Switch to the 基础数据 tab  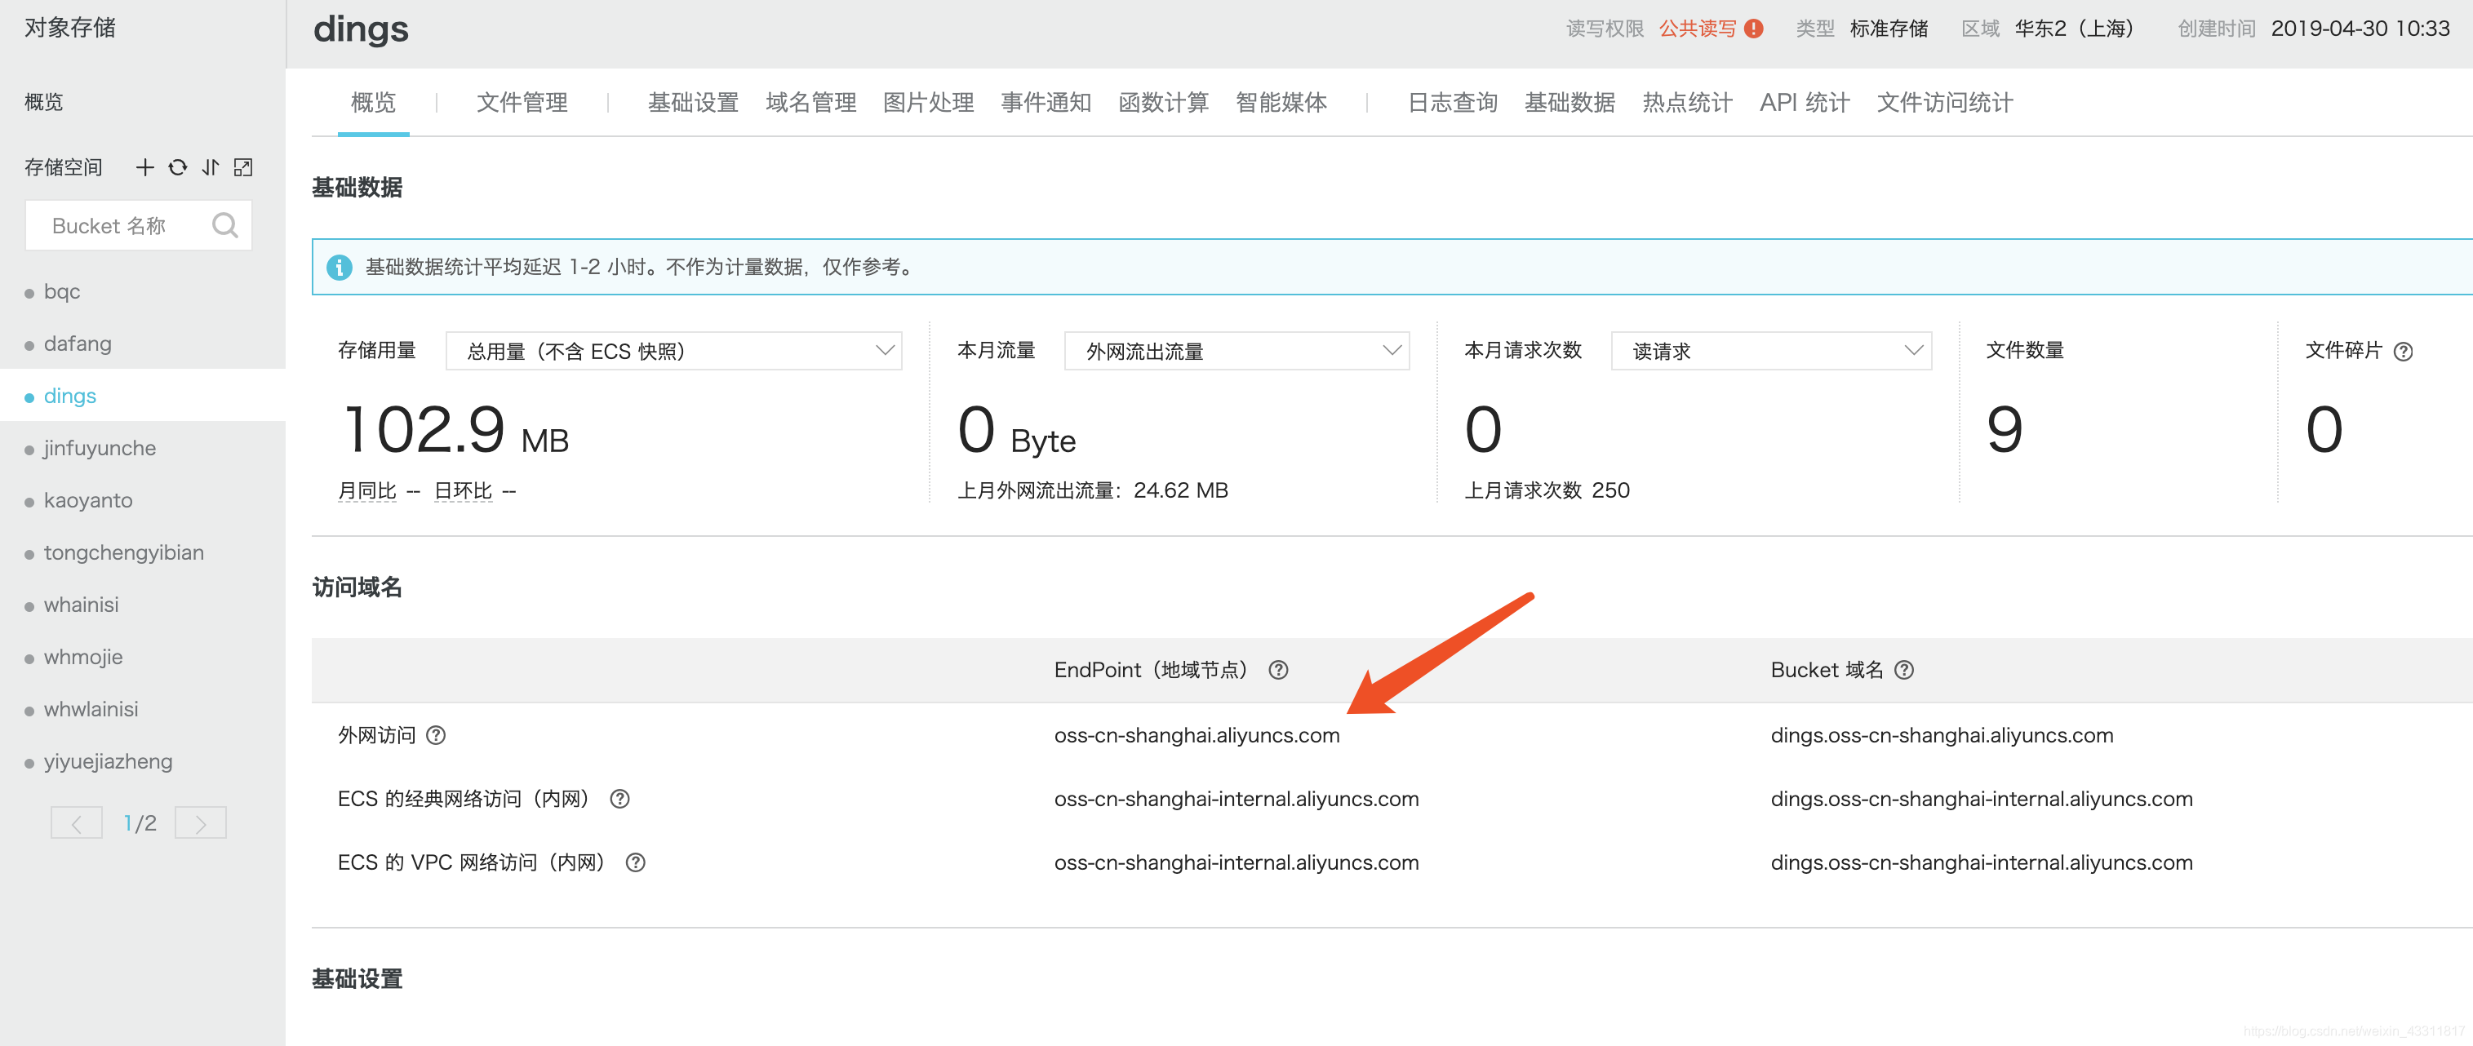(x=1569, y=103)
